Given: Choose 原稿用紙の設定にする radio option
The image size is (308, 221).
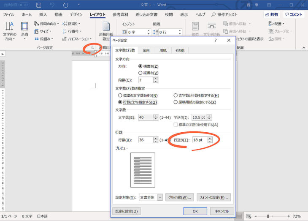Looking at the screenshot, I should (176, 102).
